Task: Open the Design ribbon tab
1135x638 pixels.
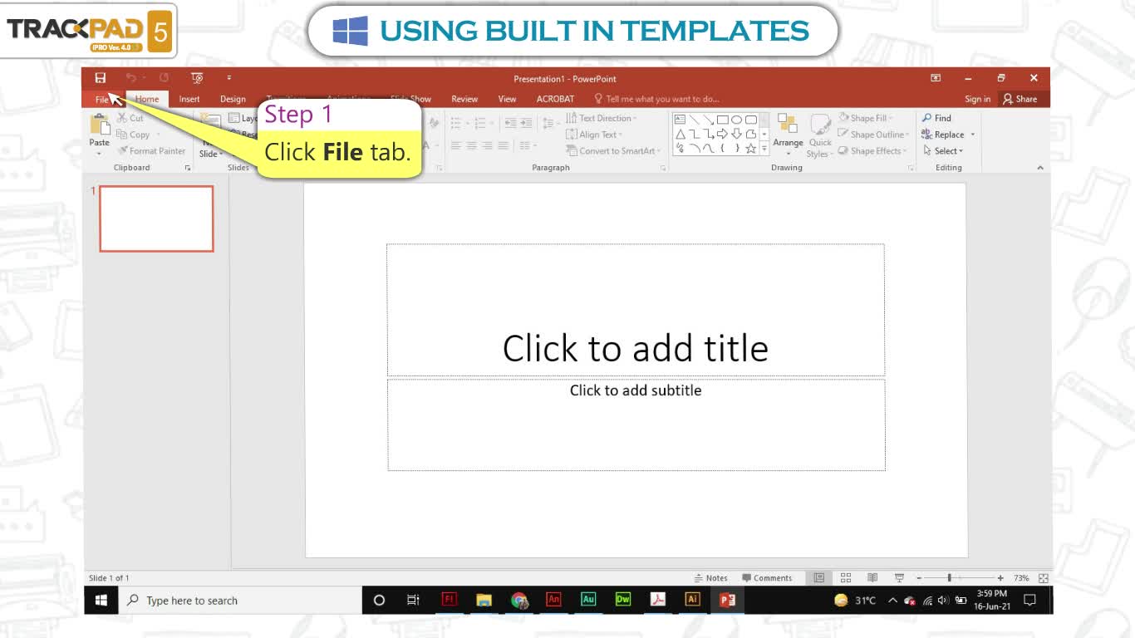Action: (233, 99)
